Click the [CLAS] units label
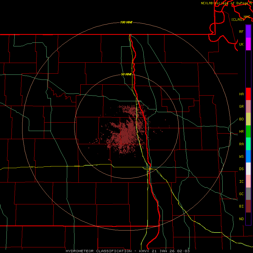253x253 pixels. coord(238,19)
